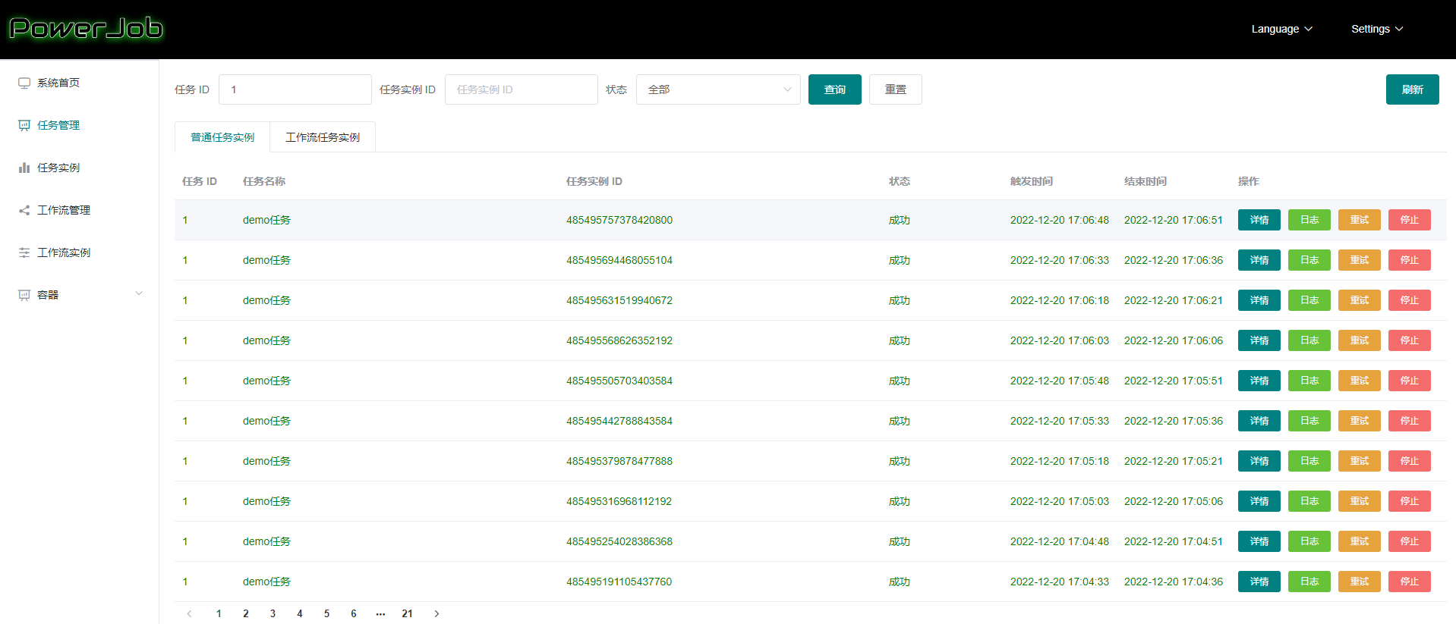View 日志 for instance 485495442788843584
This screenshot has height=624, width=1456.
click(1309, 421)
